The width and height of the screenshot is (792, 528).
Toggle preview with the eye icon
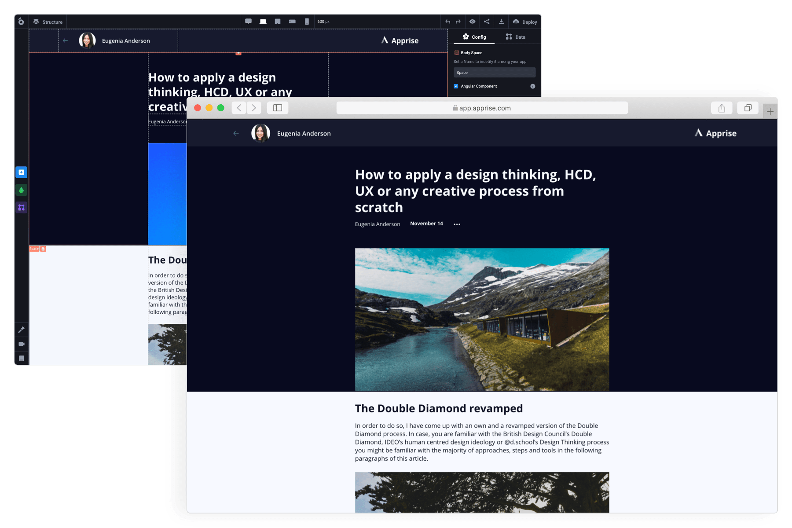[x=472, y=22]
